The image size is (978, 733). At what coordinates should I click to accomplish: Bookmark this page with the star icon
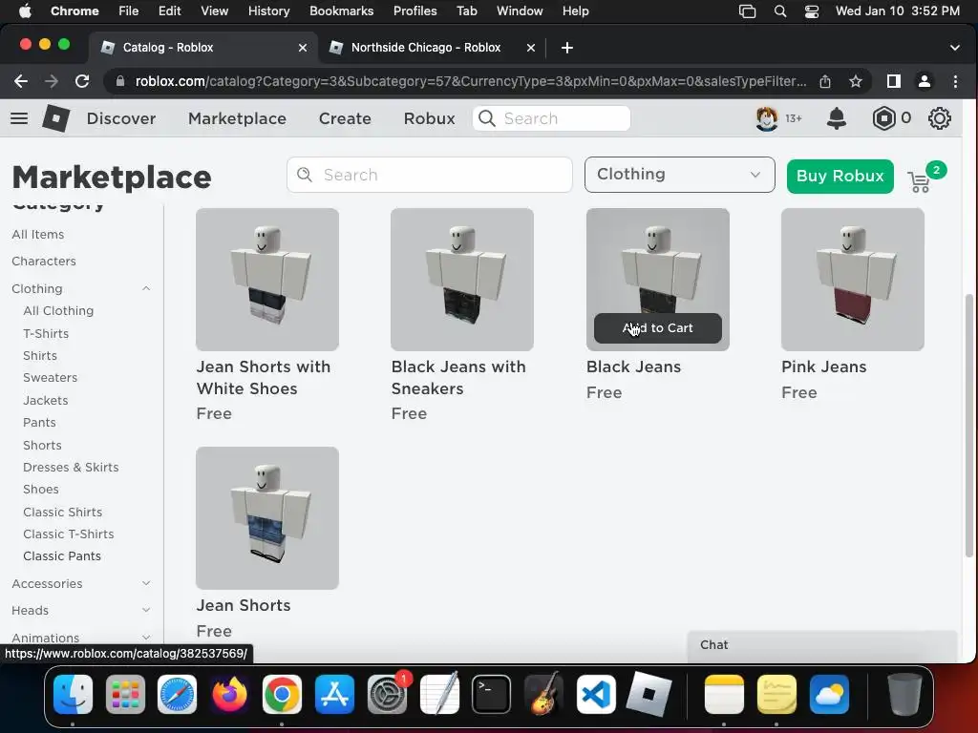(855, 81)
